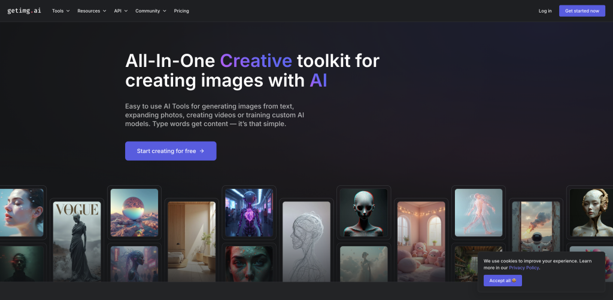
Task: Expand the Resources menu
Action: 92,11
